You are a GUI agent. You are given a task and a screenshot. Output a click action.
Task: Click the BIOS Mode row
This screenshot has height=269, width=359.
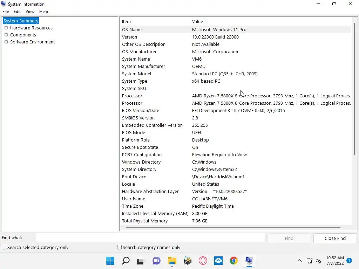point(236,132)
